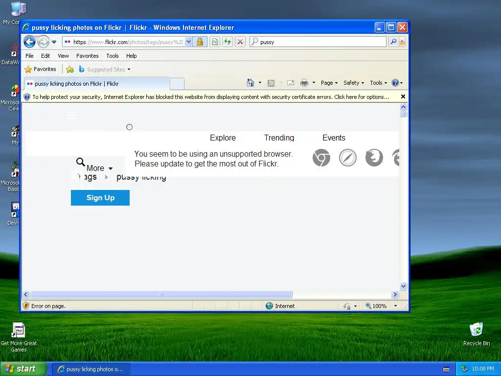Image resolution: width=501 pixels, height=376 pixels.
Task: Click vertical scrollbar down arrow
Action: pos(403,286)
